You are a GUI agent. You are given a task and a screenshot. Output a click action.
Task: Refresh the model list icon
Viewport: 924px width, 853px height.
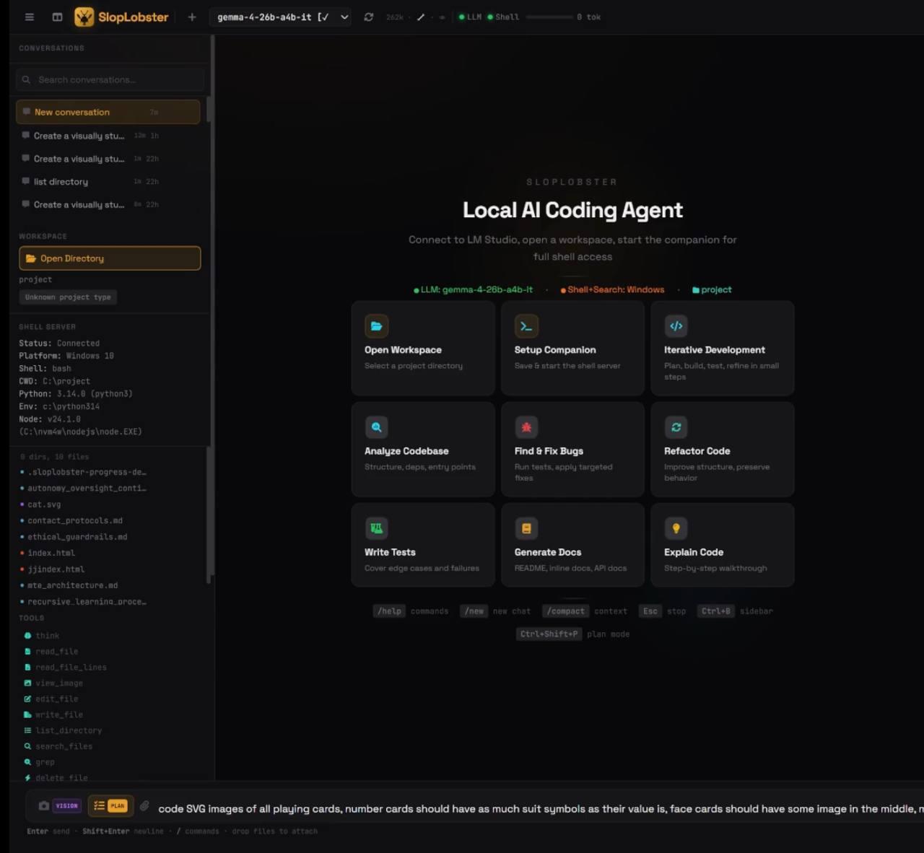point(369,17)
